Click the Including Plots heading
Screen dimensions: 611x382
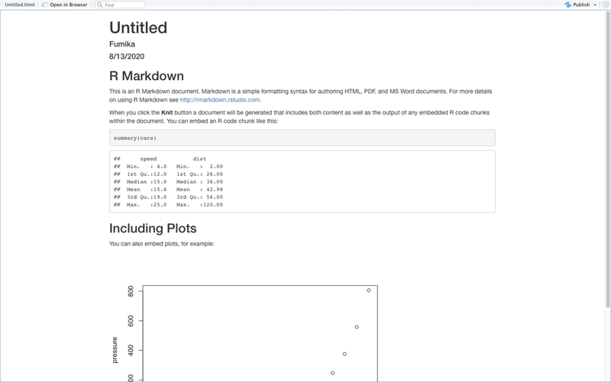pos(153,228)
